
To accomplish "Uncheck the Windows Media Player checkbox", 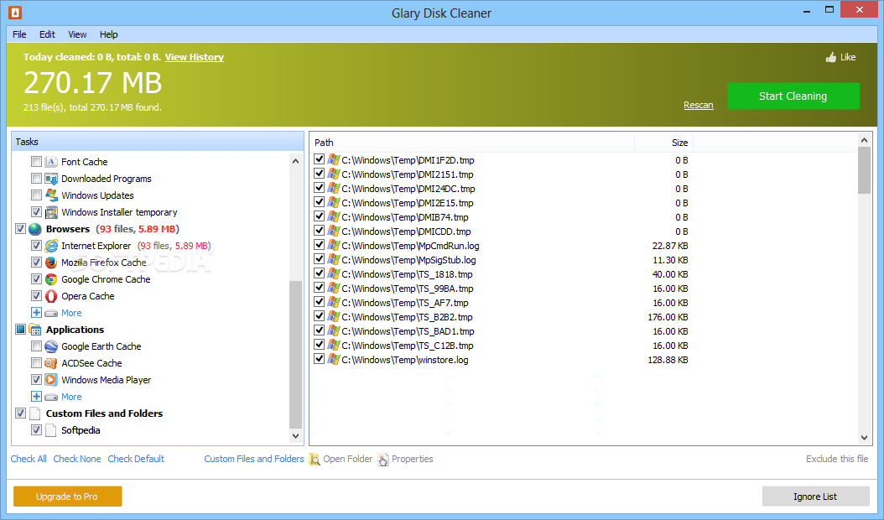I will (x=37, y=380).
